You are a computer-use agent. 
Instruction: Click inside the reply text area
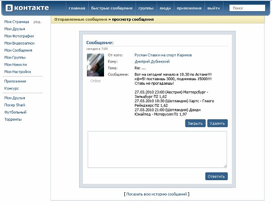click(x=157, y=150)
